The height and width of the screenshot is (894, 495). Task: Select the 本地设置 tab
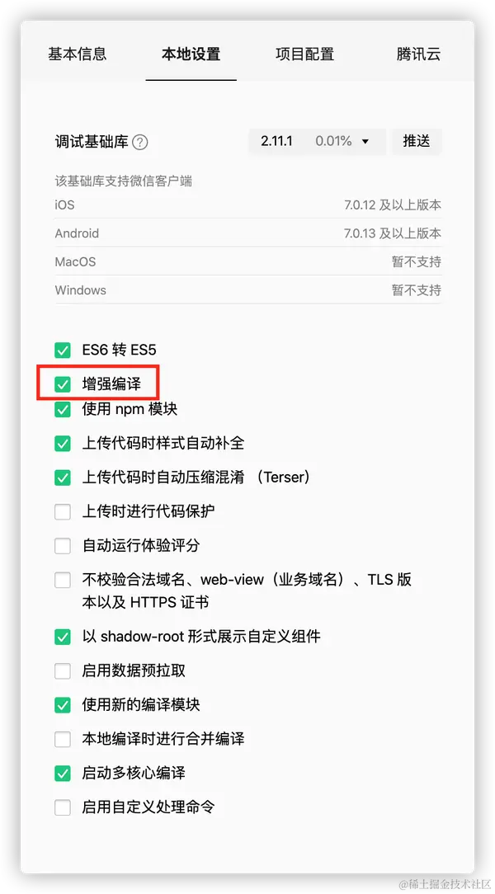coord(191,54)
